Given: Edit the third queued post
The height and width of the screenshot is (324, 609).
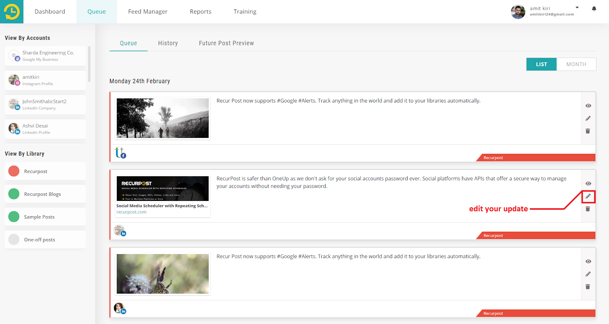Looking at the screenshot, I should click(x=588, y=274).
